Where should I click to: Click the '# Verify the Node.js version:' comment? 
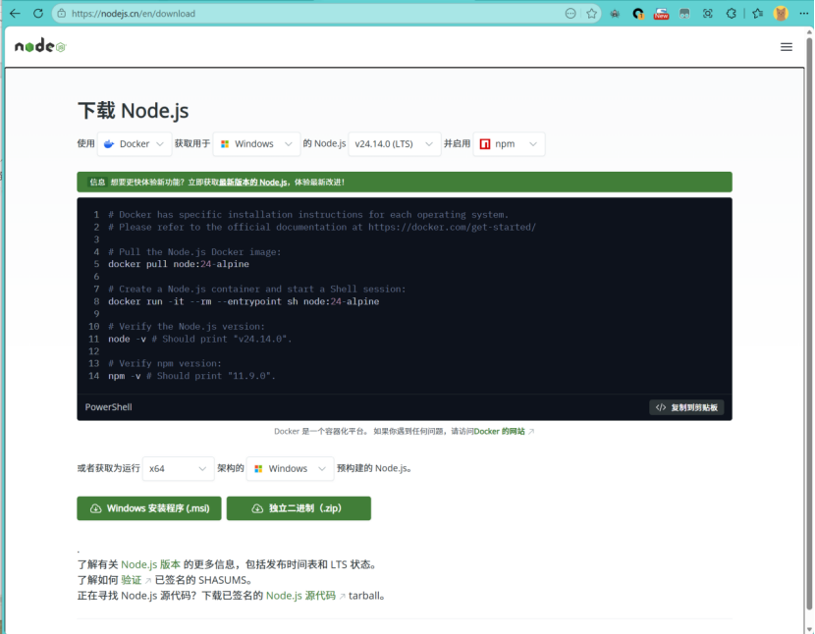[187, 327]
